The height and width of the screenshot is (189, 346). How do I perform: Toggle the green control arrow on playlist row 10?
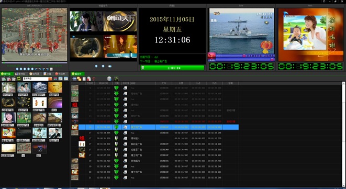(116, 93)
